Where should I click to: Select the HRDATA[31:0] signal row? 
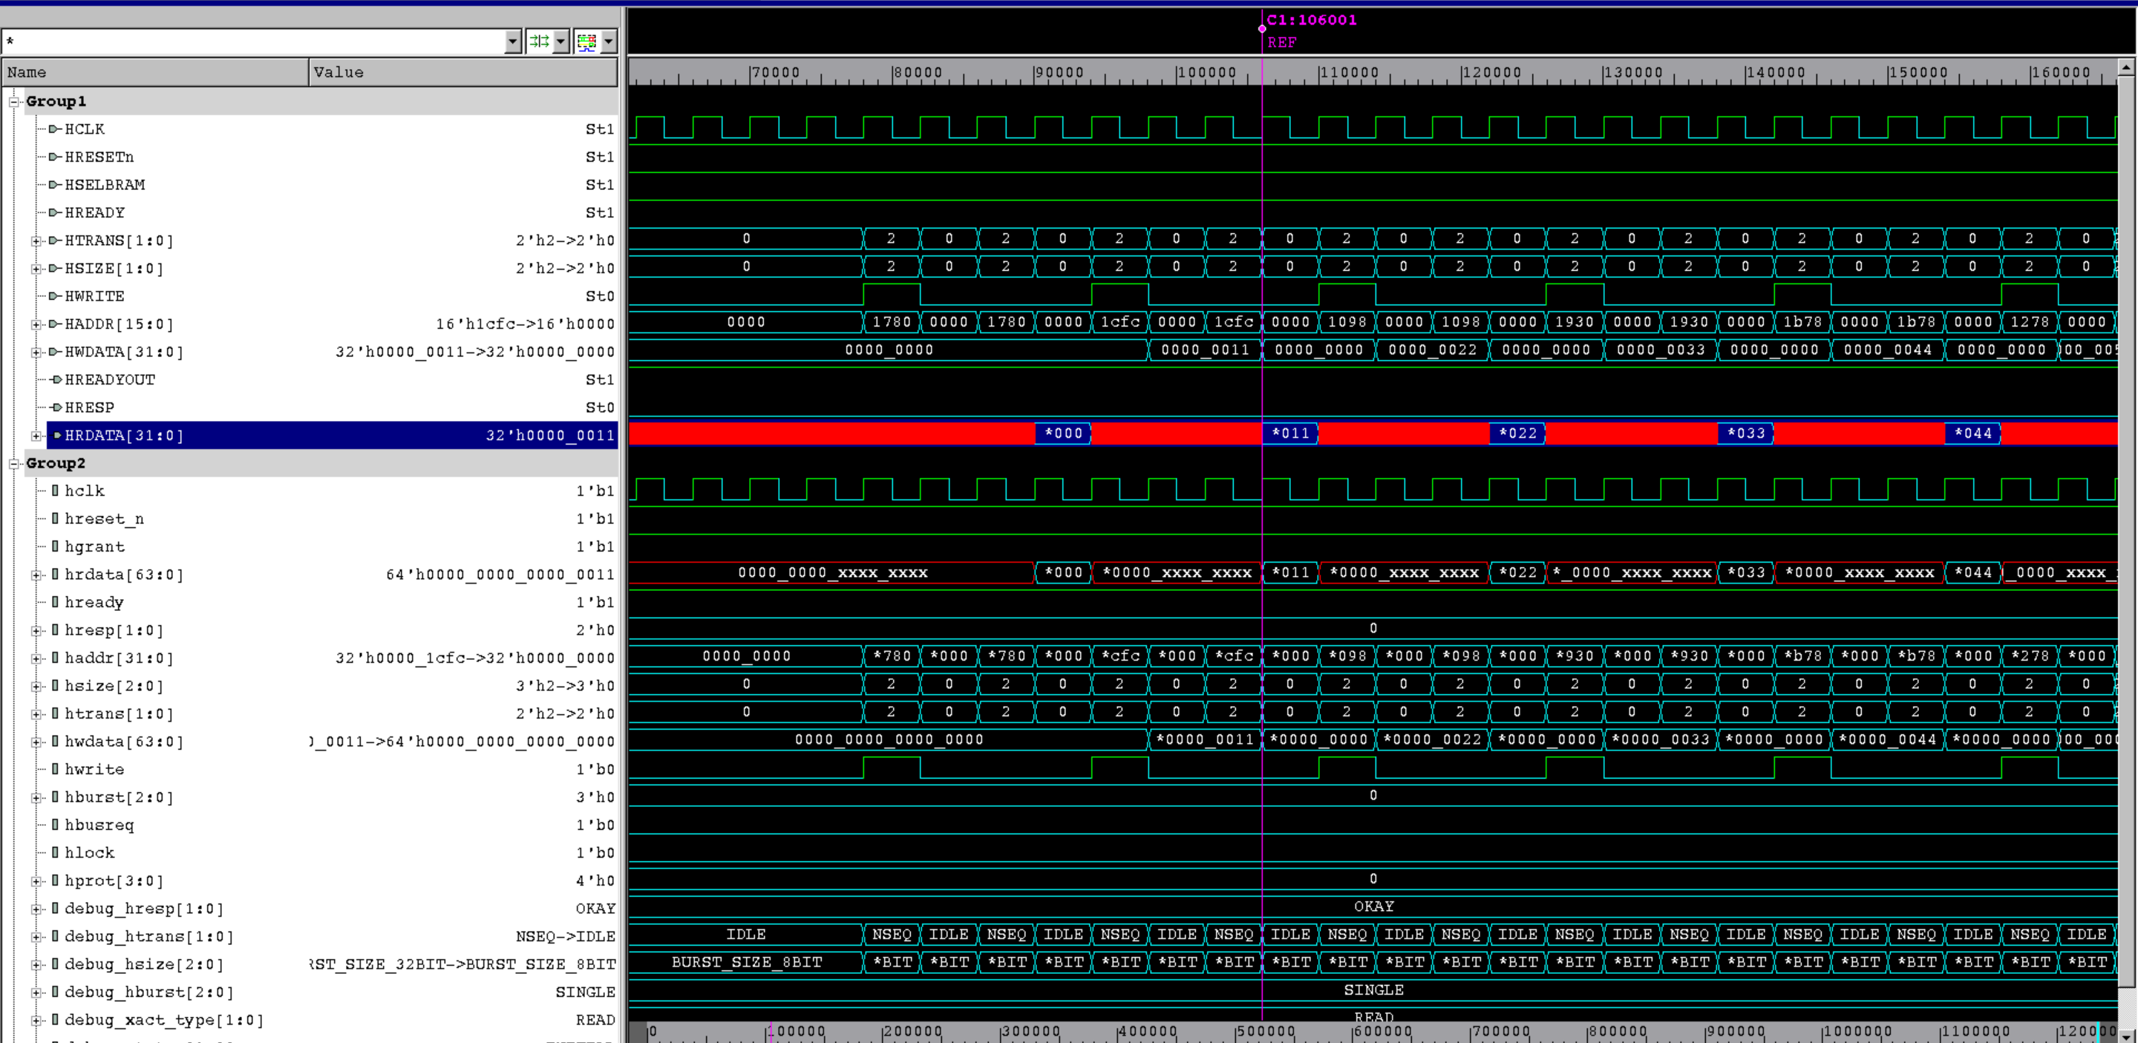(x=125, y=435)
